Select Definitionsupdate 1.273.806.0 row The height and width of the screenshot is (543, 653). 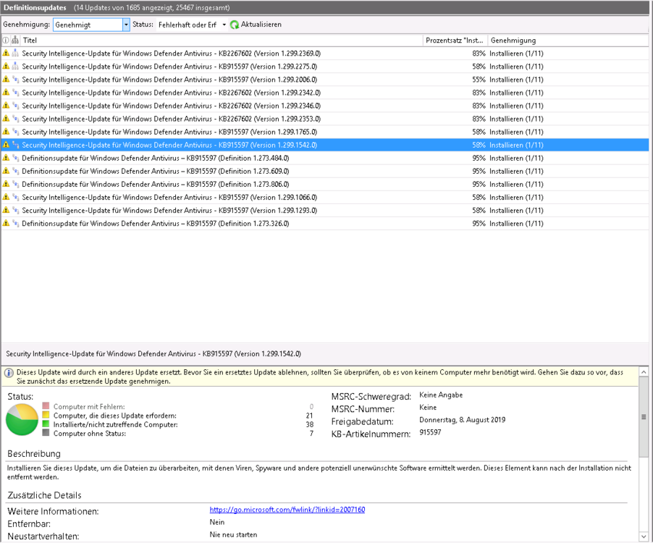pos(156,185)
